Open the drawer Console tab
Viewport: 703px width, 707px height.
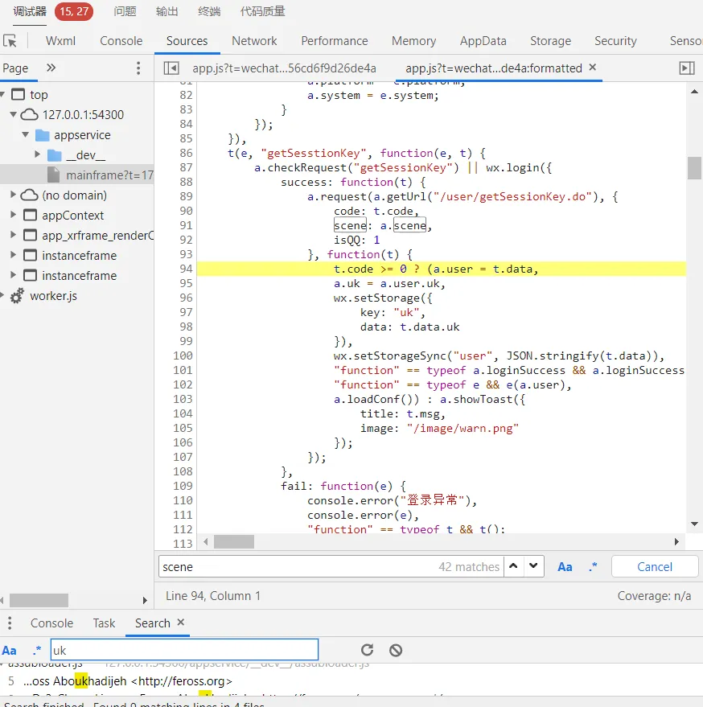coord(51,623)
